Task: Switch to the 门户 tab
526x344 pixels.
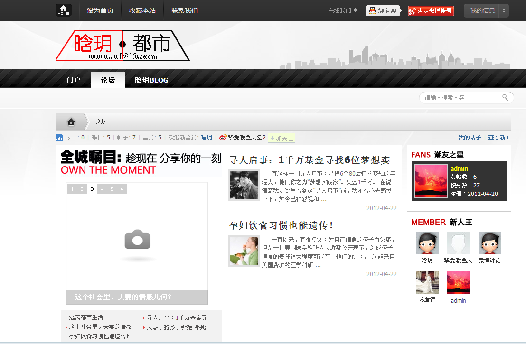Action: 73,80
